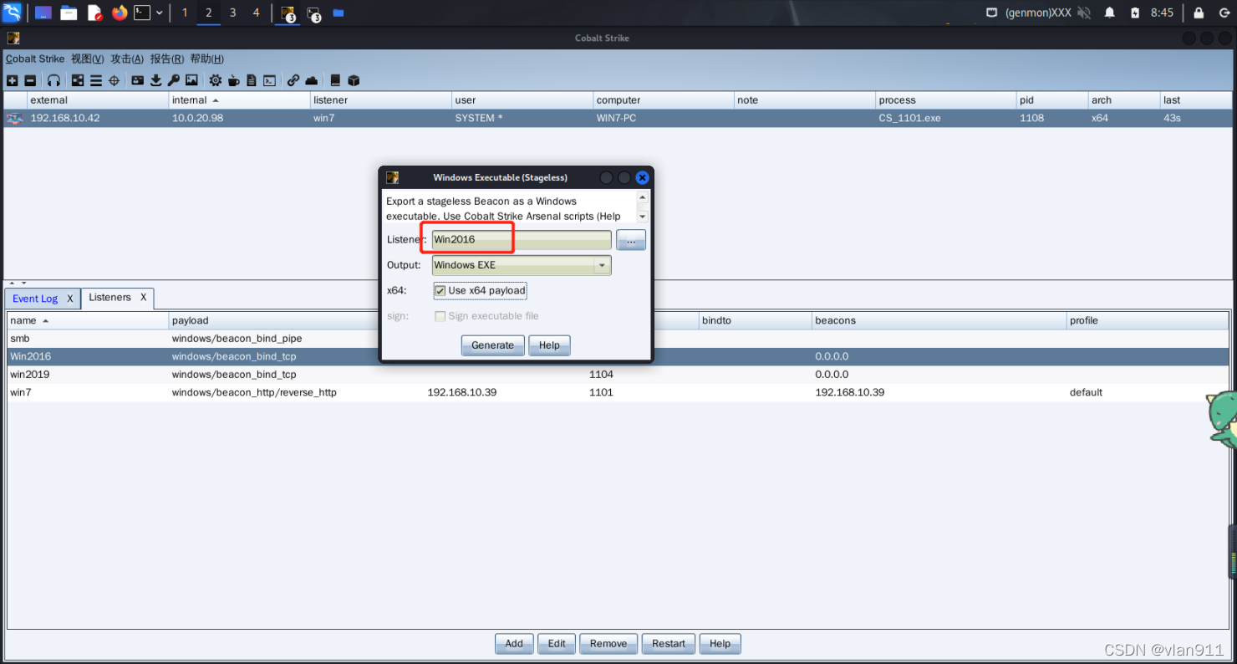Click Add button below listeners list

514,643
